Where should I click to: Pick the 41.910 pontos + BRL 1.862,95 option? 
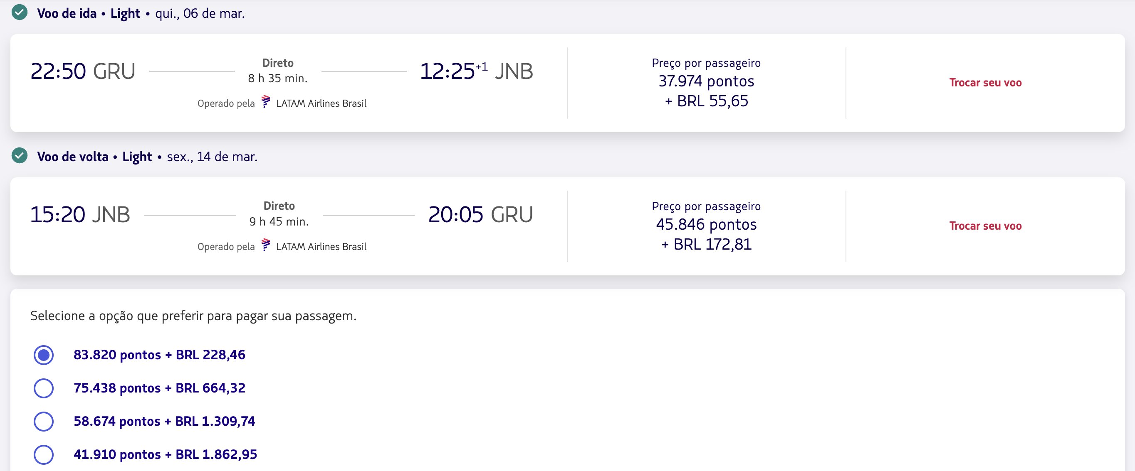click(x=44, y=455)
